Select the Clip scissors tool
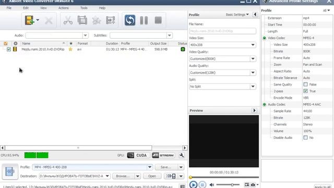The height and width of the screenshot is (188, 334). (68, 20)
